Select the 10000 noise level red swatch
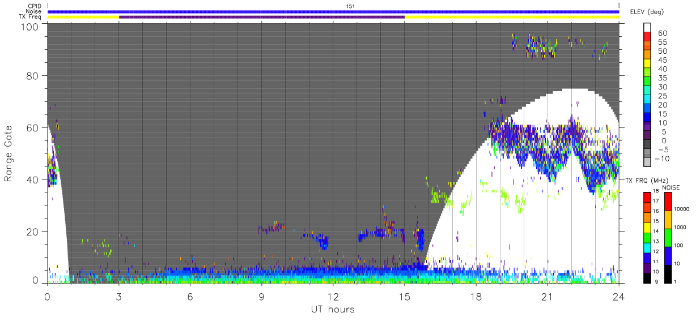The width and height of the screenshot is (696, 321). pyautogui.click(x=669, y=201)
